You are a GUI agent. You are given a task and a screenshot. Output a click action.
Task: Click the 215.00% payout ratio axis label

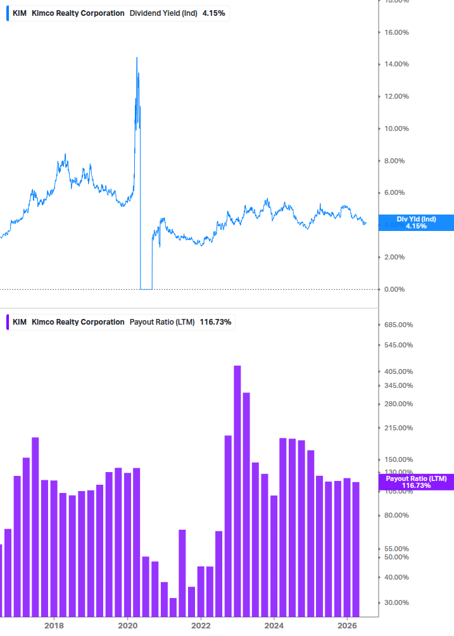[398, 428]
